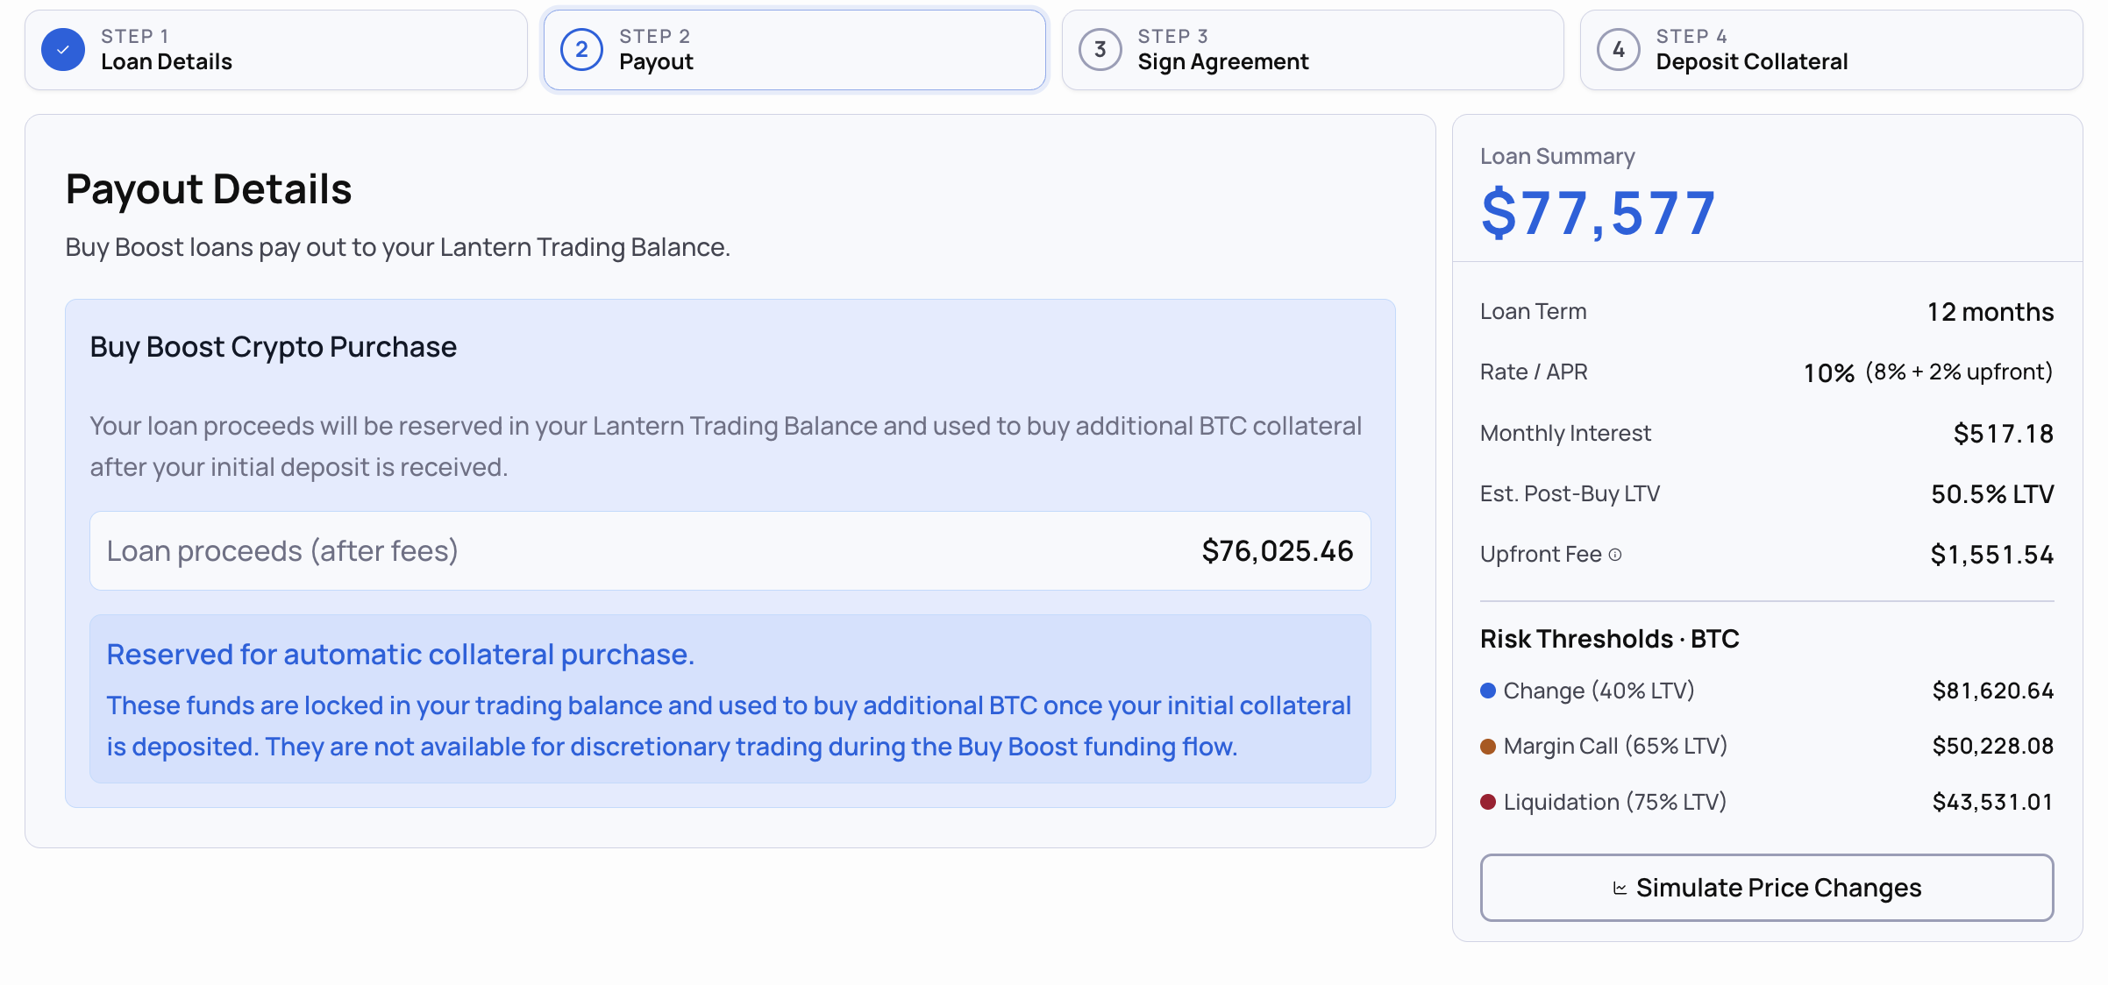Click the $77,577 loan summary total

[1599, 214]
